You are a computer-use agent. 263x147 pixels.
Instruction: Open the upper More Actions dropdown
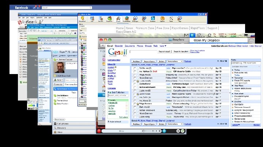(175, 61)
